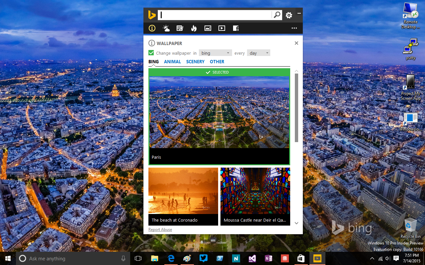Click the magnifier search button
Screen dimensions: 425x265
coord(277,15)
